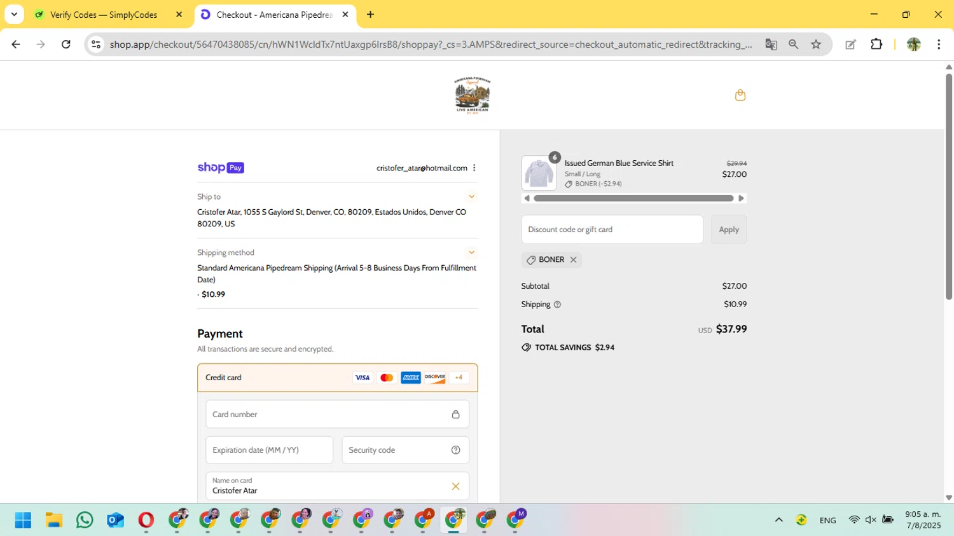Screen dimensions: 954x536
Task: Open the zoom magnifier icon in address bar
Action: (793, 45)
